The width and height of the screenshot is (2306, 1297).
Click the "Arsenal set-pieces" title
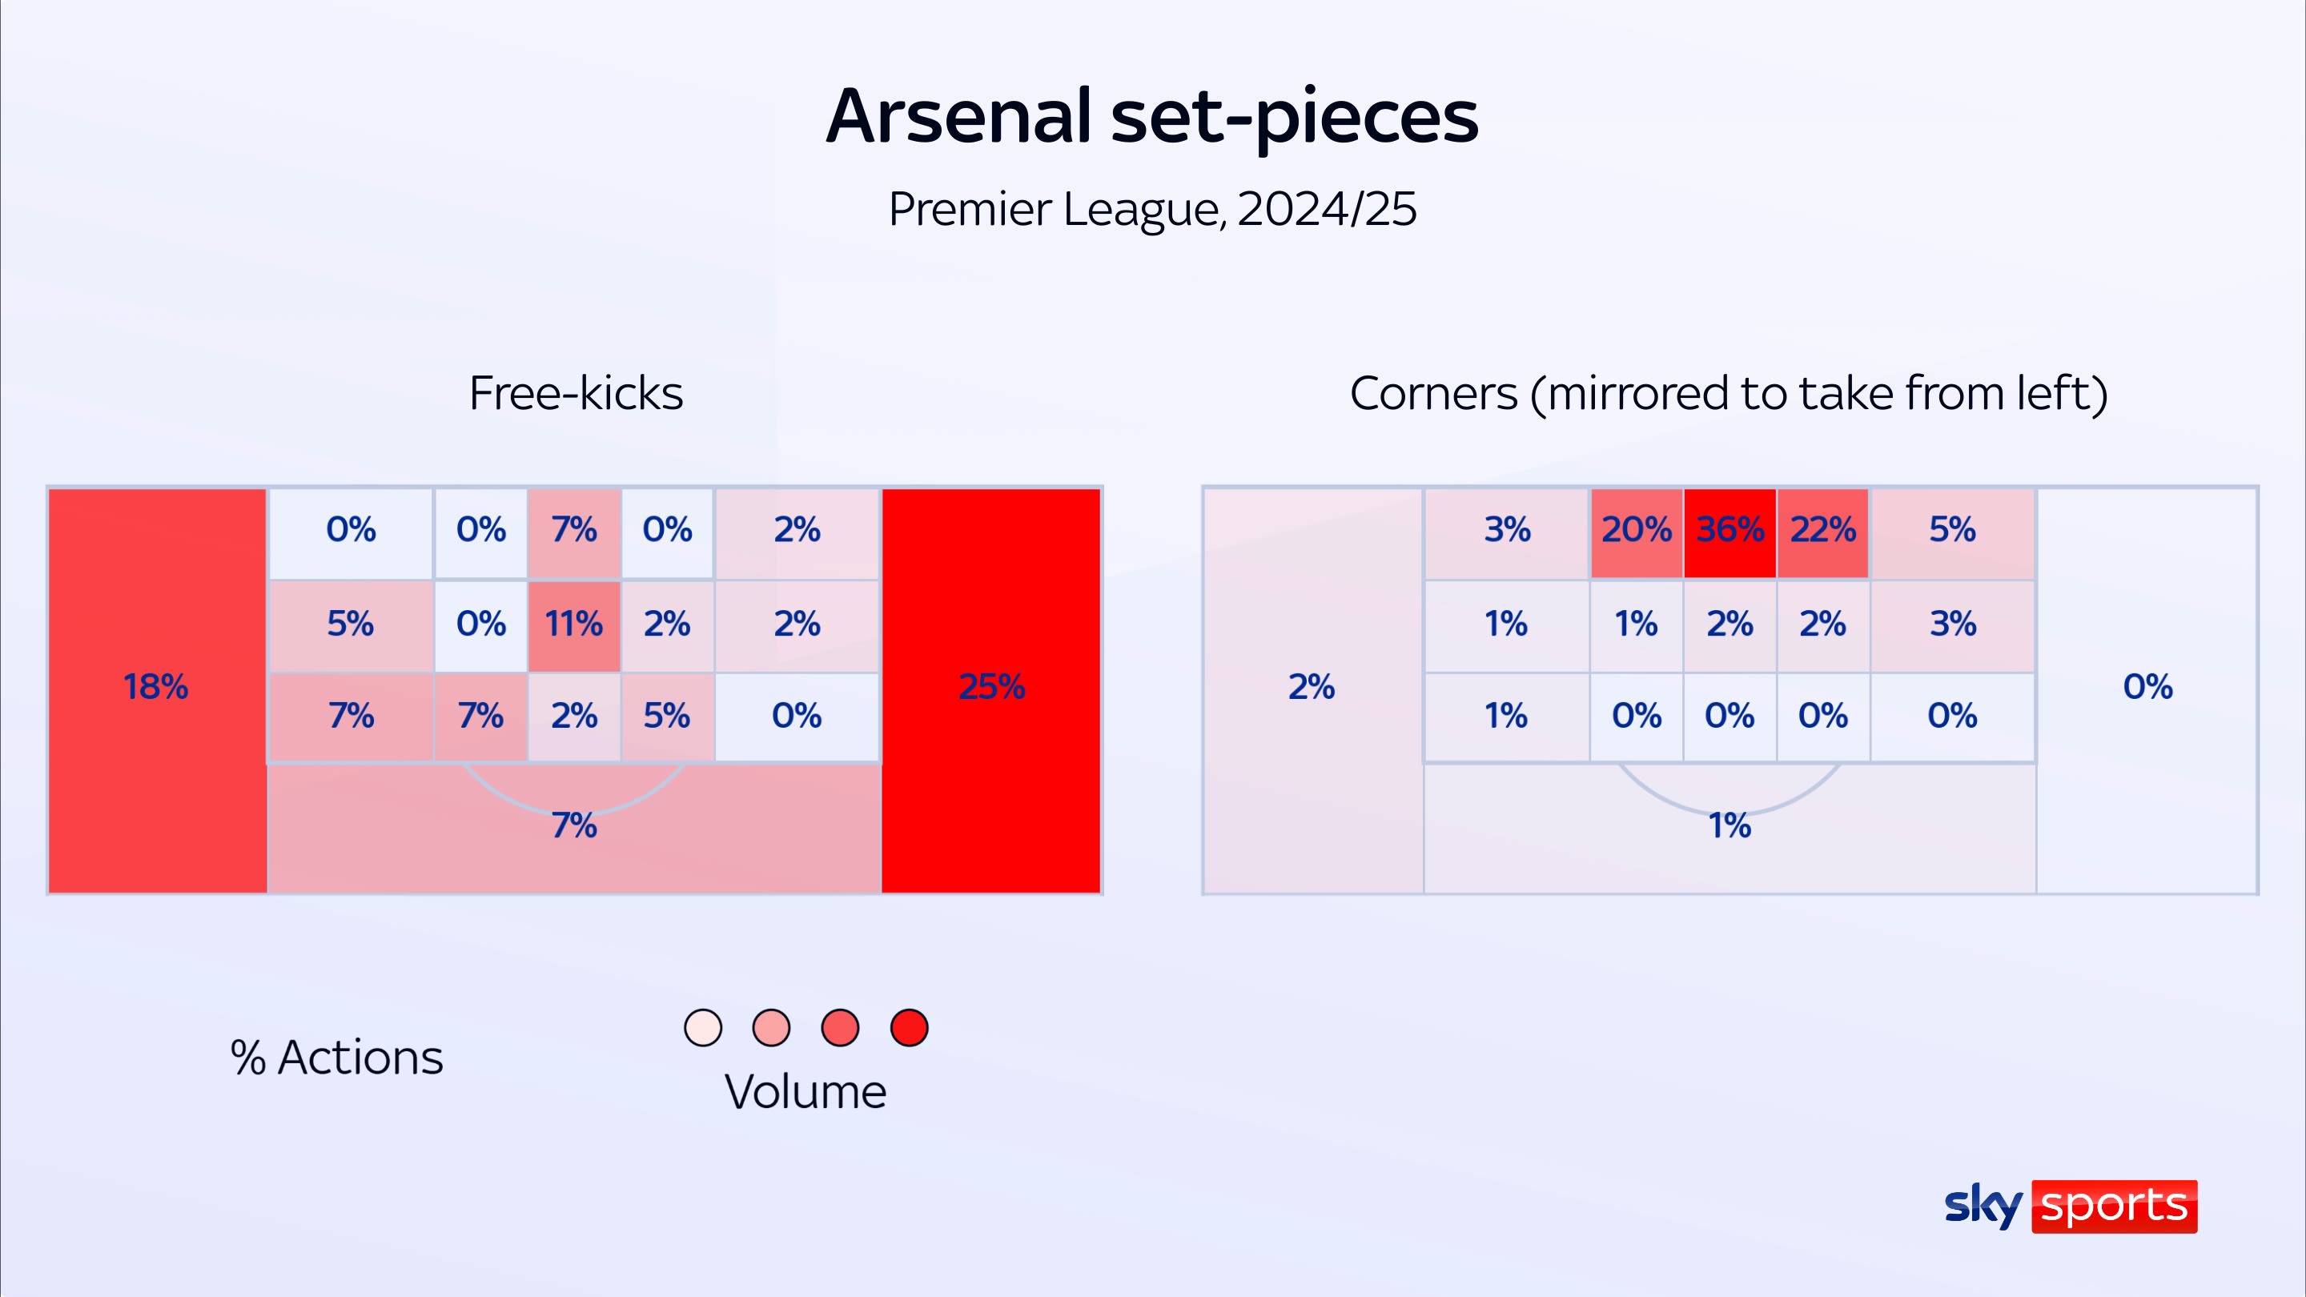pyautogui.click(x=1152, y=116)
